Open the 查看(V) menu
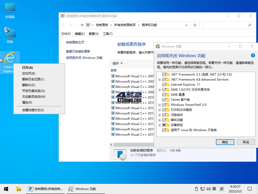Viewport: 258px width, 194px height. coord(93,34)
